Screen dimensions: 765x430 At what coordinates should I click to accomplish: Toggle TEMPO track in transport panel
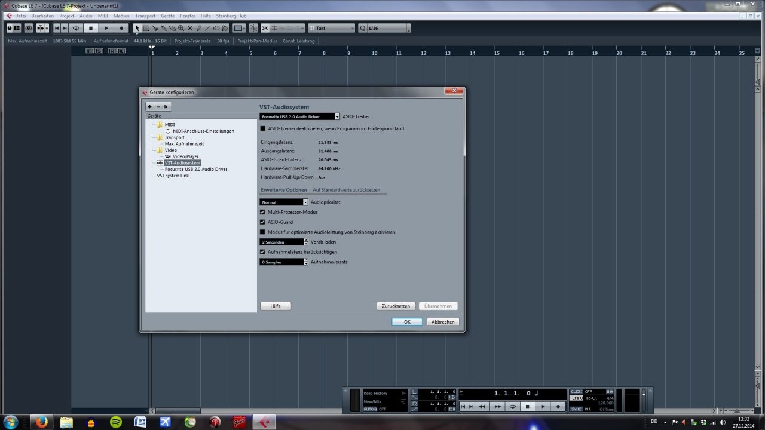(x=576, y=398)
